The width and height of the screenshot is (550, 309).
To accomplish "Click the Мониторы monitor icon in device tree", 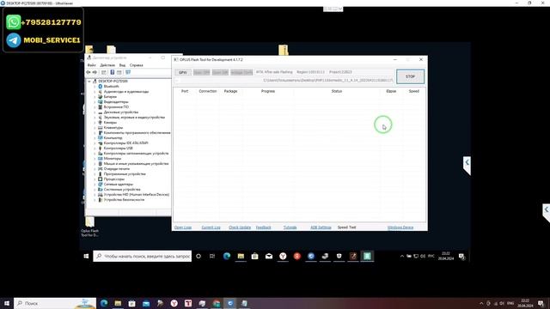I will tap(100, 158).
